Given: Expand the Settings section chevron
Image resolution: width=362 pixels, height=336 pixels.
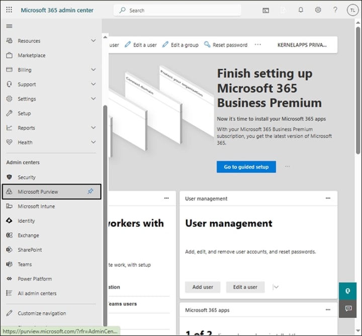Looking at the screenshot, I should [x=94, y=99].
